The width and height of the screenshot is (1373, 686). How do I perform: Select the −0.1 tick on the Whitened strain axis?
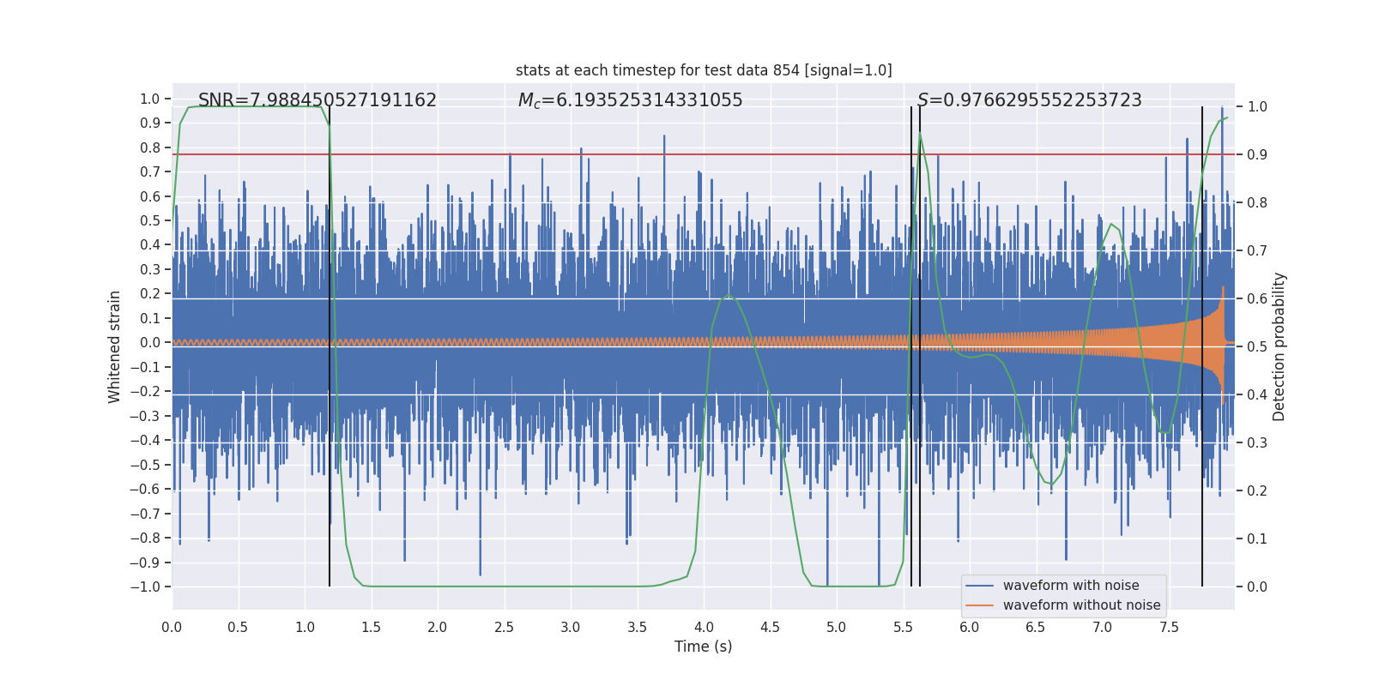tap(145, 367)
